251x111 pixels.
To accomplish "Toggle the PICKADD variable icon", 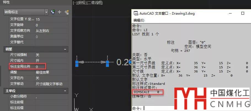I will pos(53,12).
